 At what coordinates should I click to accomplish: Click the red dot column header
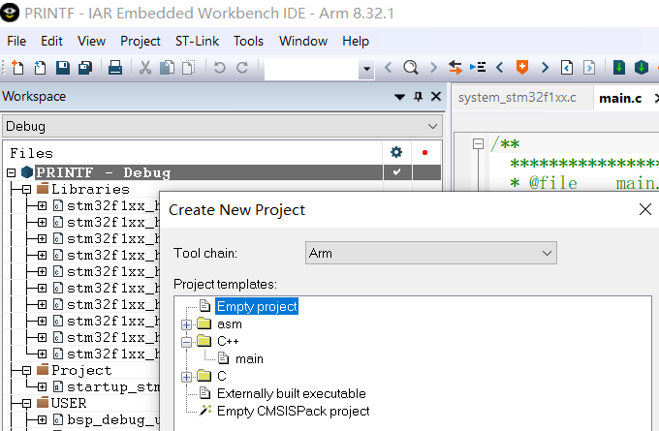pos(424,152)
